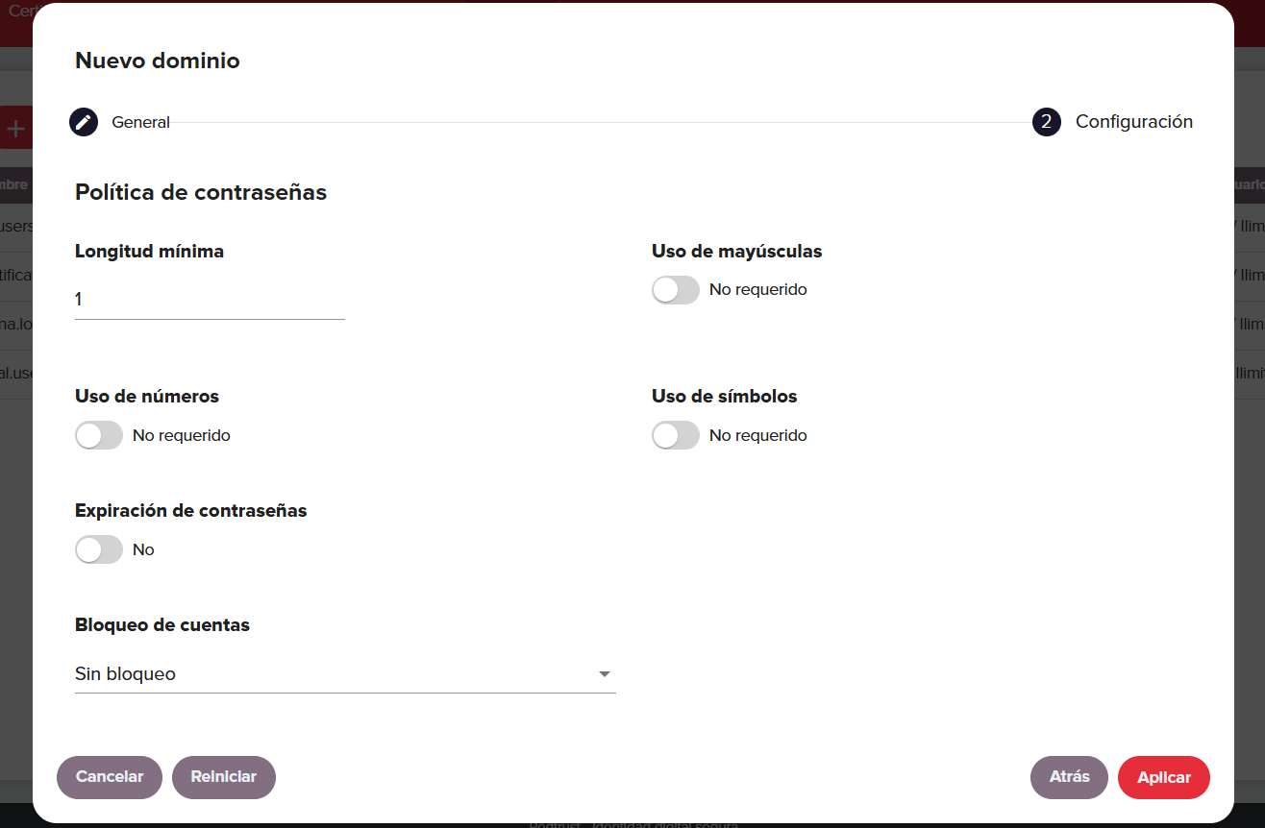The image size is (1265, 828).
Task: Apply settings with the Aplicar button
Action: tap(1164, 777)
